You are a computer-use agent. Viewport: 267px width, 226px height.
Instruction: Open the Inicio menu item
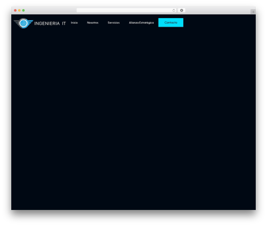[x=74, y=22]
